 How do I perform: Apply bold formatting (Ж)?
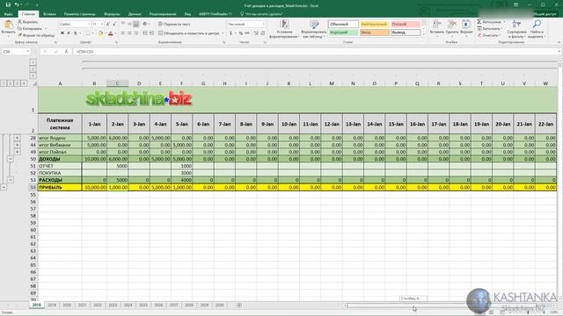[62, 33]
